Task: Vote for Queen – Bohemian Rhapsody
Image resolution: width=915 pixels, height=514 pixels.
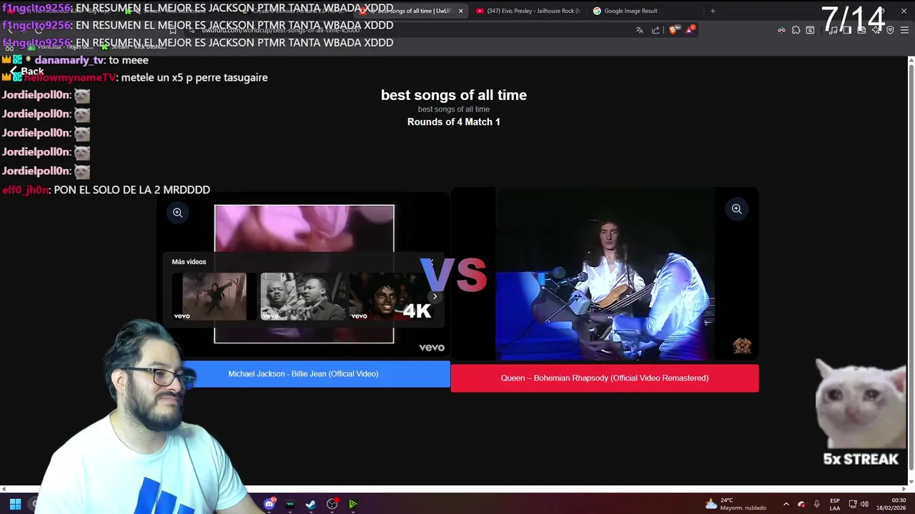Action: click(605, 378)
